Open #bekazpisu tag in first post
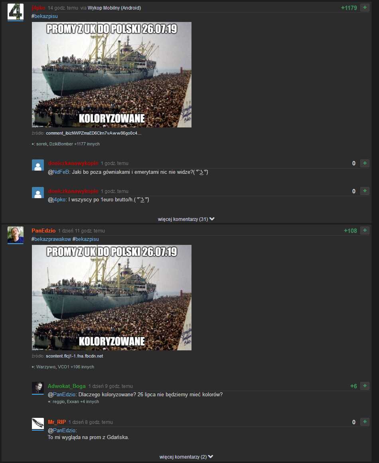Screen dimensions: 379x463 tap(45, 16)
